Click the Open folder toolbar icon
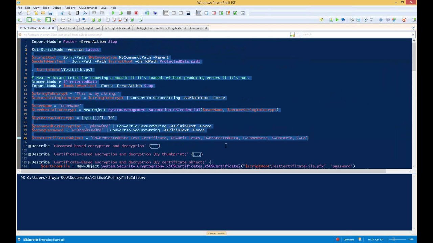The height and width of the screenshot is (243, 433). 43,13
